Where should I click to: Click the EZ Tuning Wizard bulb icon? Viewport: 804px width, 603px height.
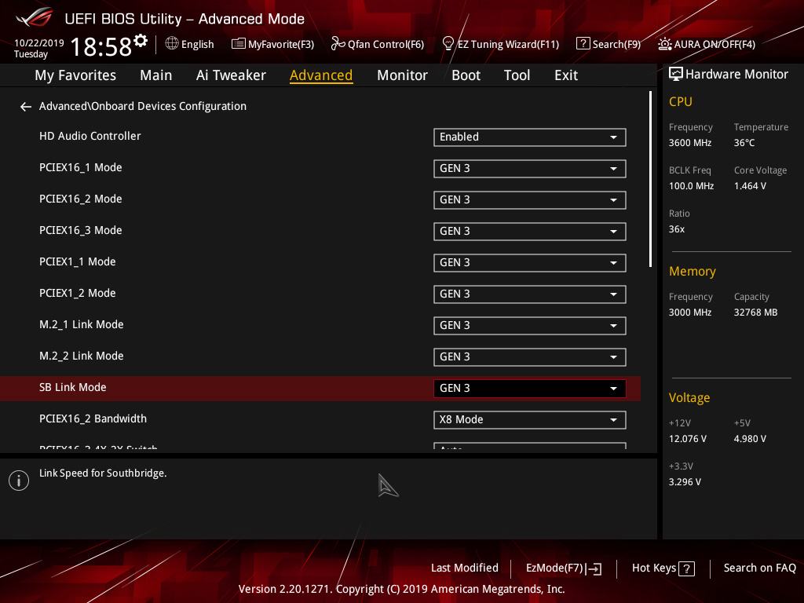point(448,44)
